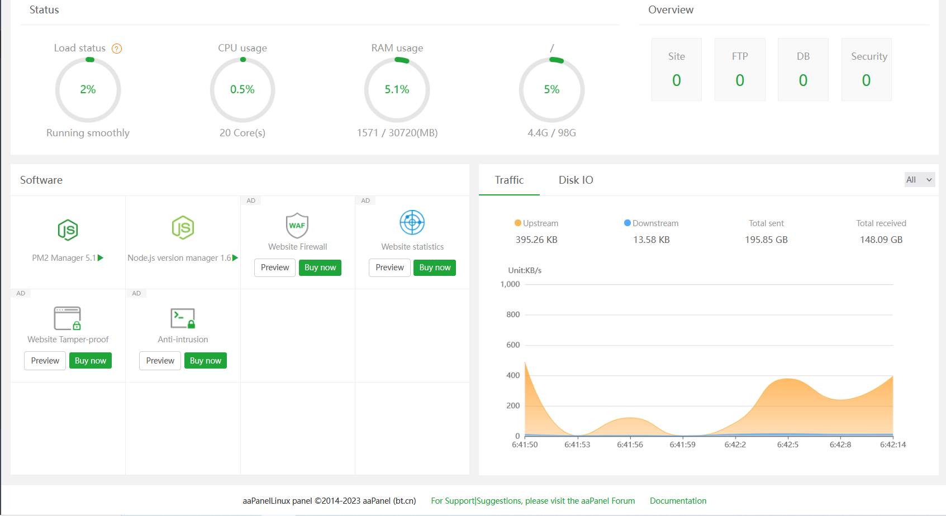Click the Load status help question icon
The width and height of the screenshot is (946, 516).
pyautogui.click(x=117, y=49)
